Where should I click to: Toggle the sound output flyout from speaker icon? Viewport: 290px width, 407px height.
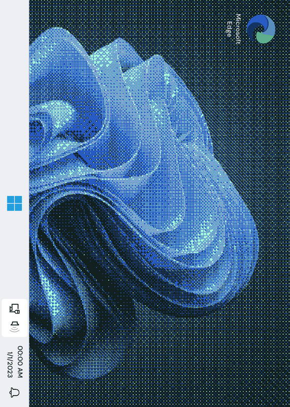pyautogui.click(x=15, y=327)
